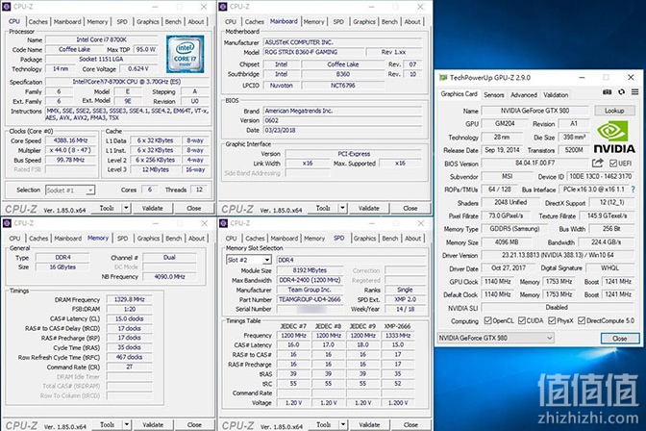Open the Validation tab in GPU-Z

click(x=556, y=95)
